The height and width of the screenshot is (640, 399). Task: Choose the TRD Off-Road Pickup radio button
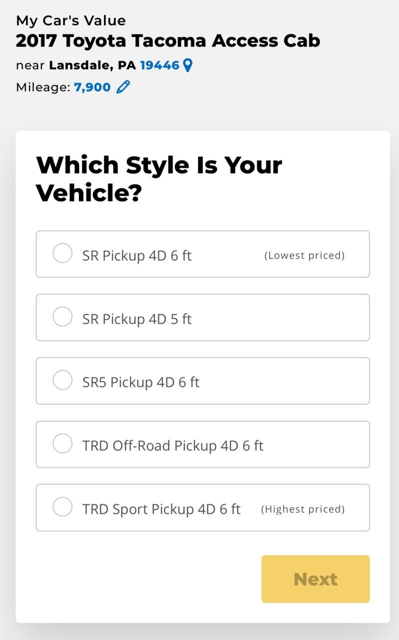[62, 443]
